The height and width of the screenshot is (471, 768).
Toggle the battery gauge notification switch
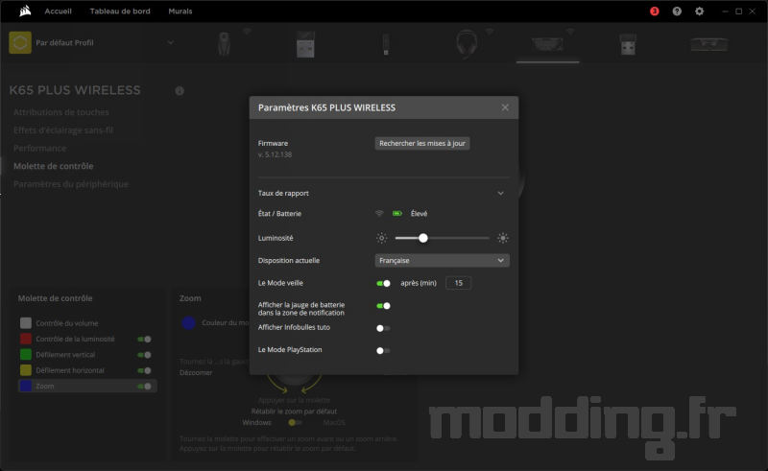[x=383, y=305]
